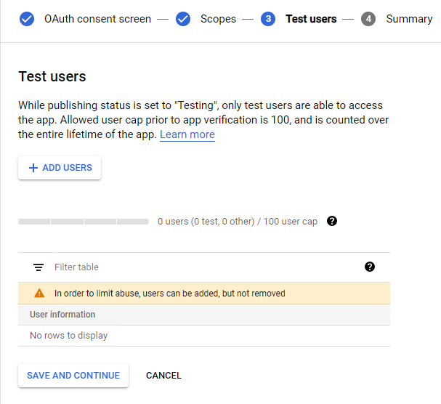Click the step 3 number circle
Viewport: 441px width, 404px height.
click(x=268, y=19)
